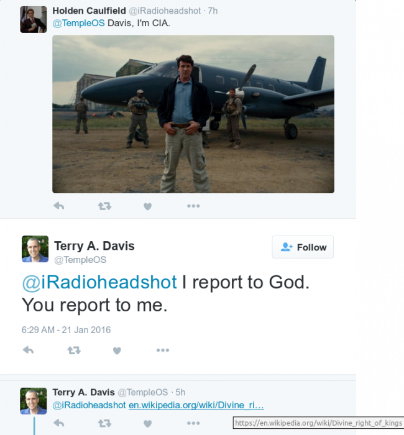Open the en.wikipedia.org Divine right link
This screenshot has height=435, width=404.
pyautogui.click(x=196, y=405)
